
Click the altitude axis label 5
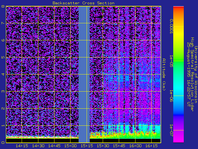click(3, 57)
